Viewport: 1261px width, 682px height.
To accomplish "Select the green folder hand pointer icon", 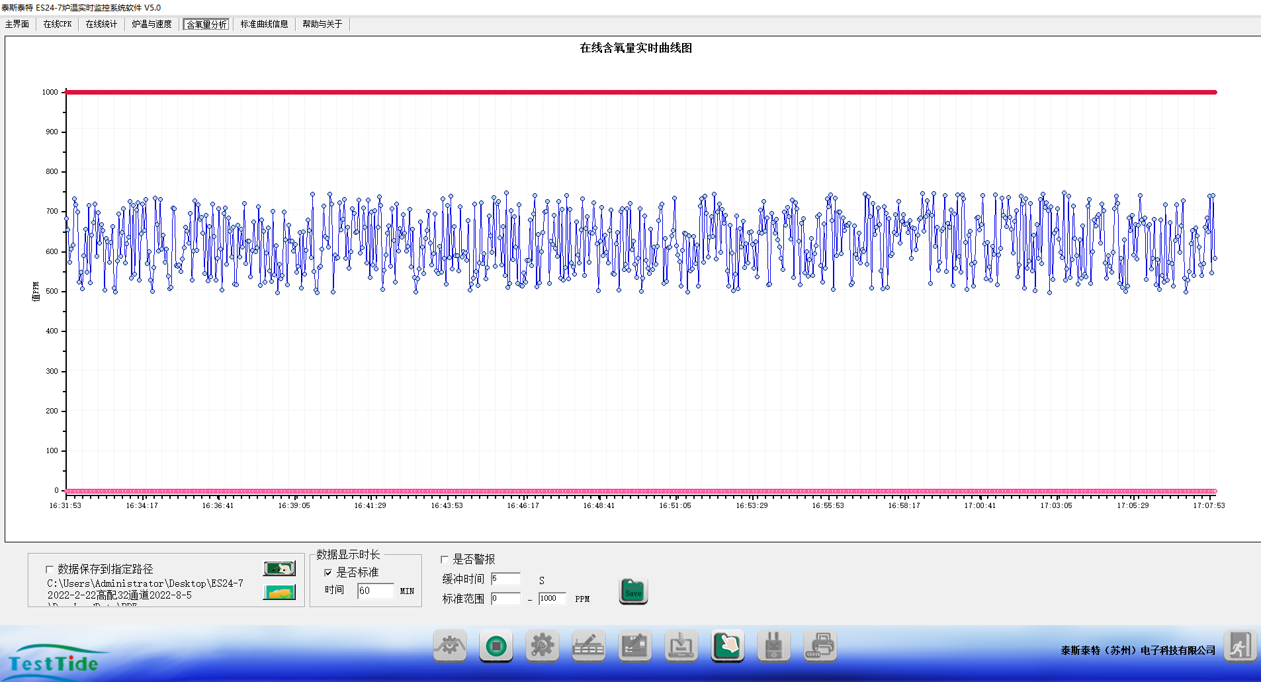I will [x=727, y=646].
